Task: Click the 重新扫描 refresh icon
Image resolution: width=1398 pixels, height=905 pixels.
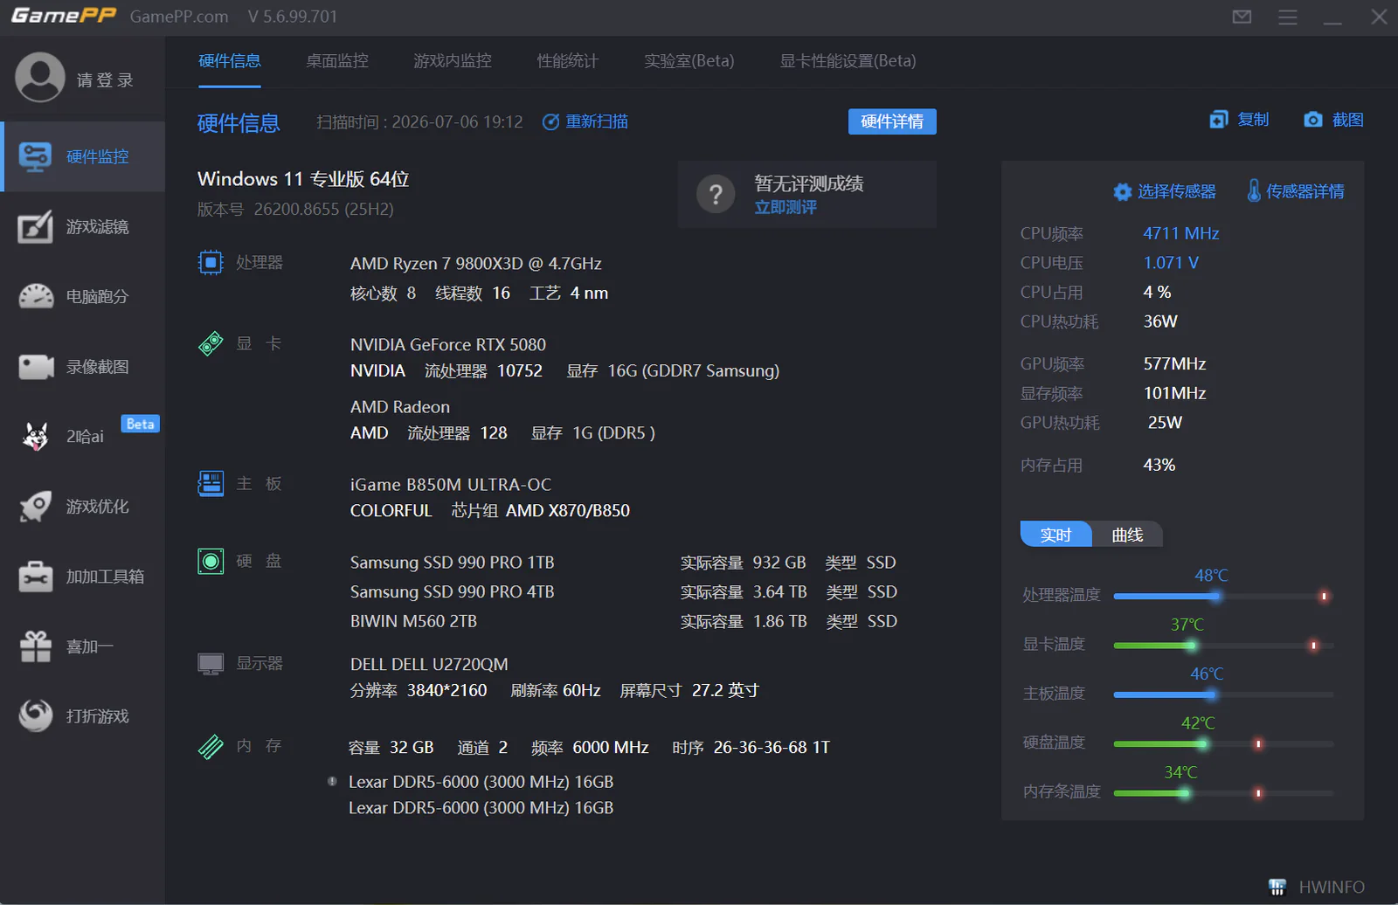Action: [550, 122]
